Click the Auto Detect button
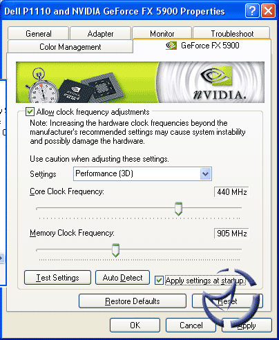This screenshot has width=279, height=340. pyautogui.click(x=122, y=278)
